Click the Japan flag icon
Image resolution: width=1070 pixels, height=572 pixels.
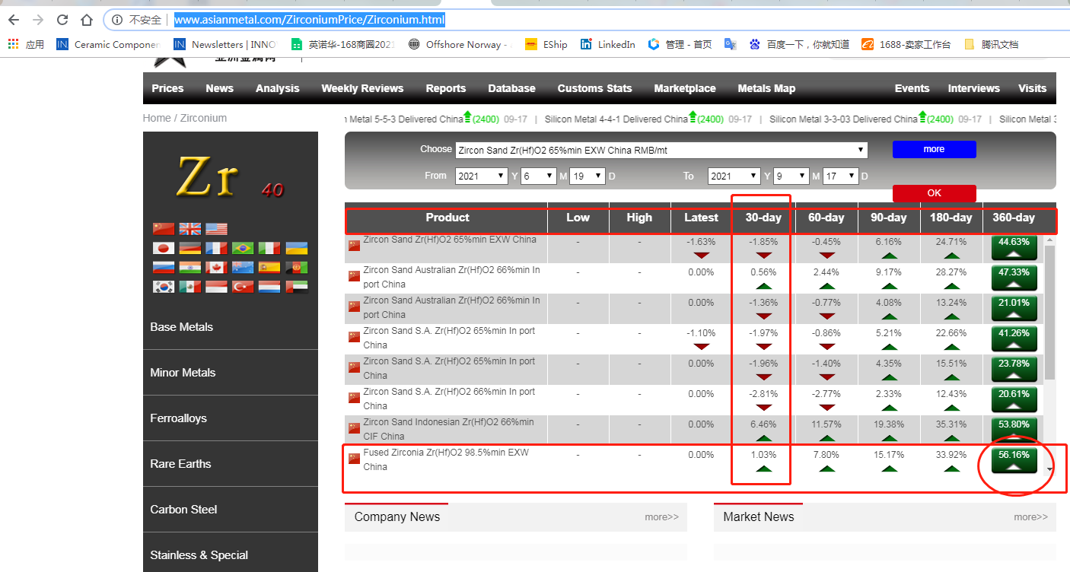click(x=164, y=248)
